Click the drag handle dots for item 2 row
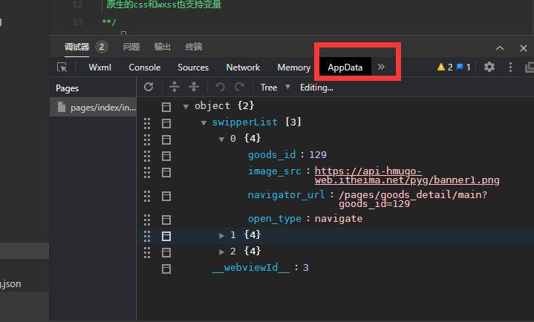 [x=147, y=252]
